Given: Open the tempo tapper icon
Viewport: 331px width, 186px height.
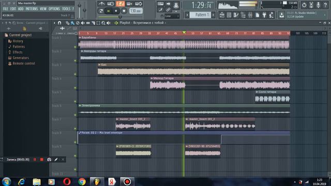Looking at the screenshot, I should (271, 15).
